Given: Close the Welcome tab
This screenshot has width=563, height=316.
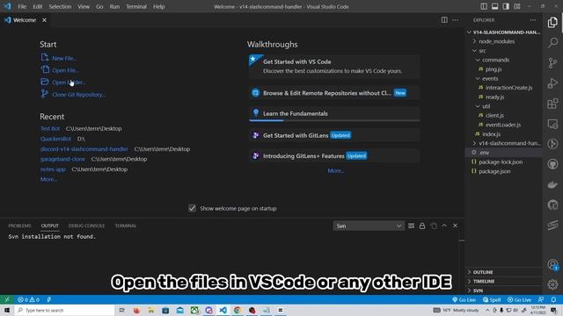Looking at the screenshot, I should (x=44, y=20).
